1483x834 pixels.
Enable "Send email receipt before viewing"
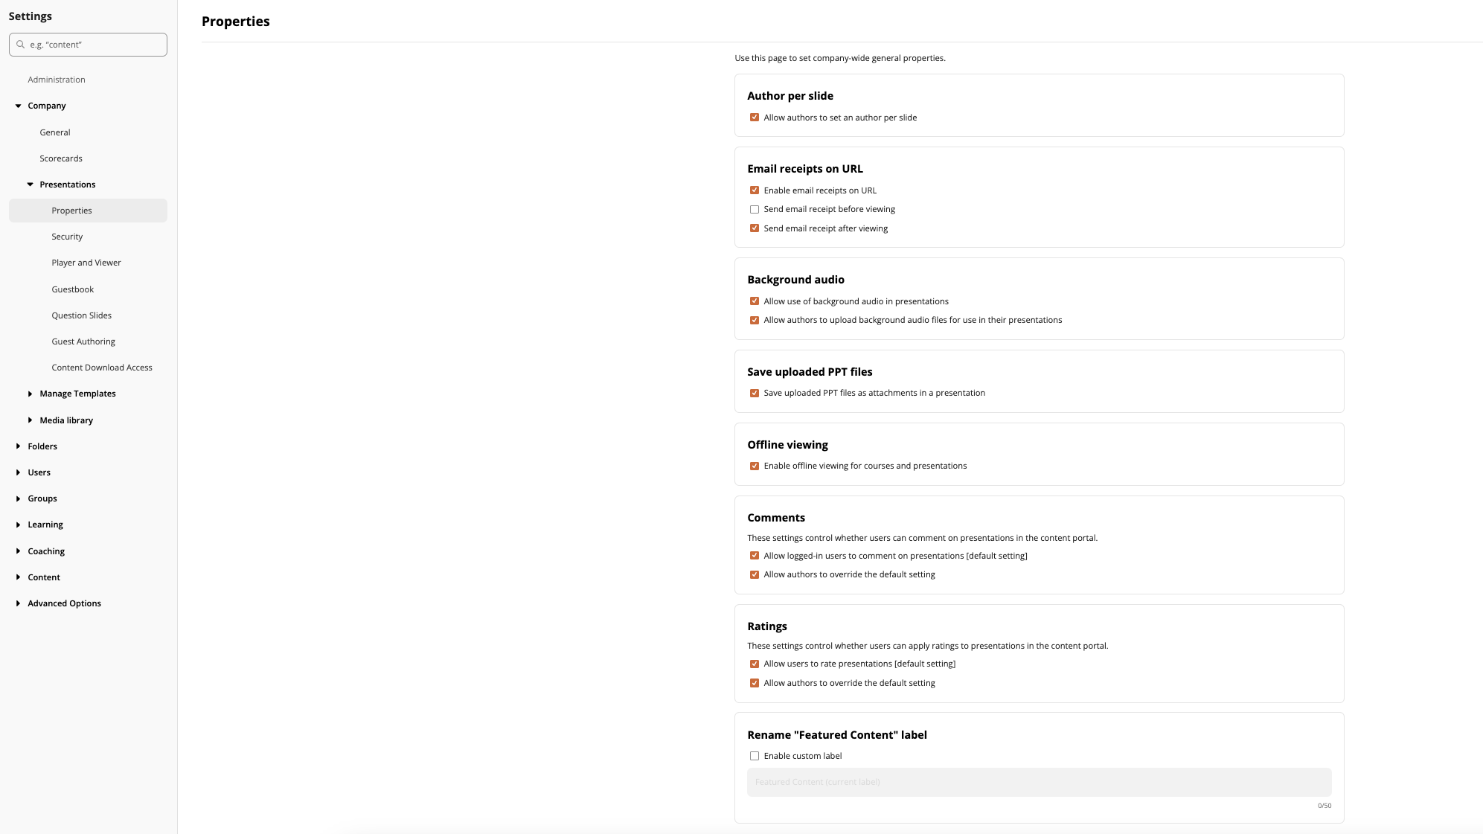tap(754, 209)
